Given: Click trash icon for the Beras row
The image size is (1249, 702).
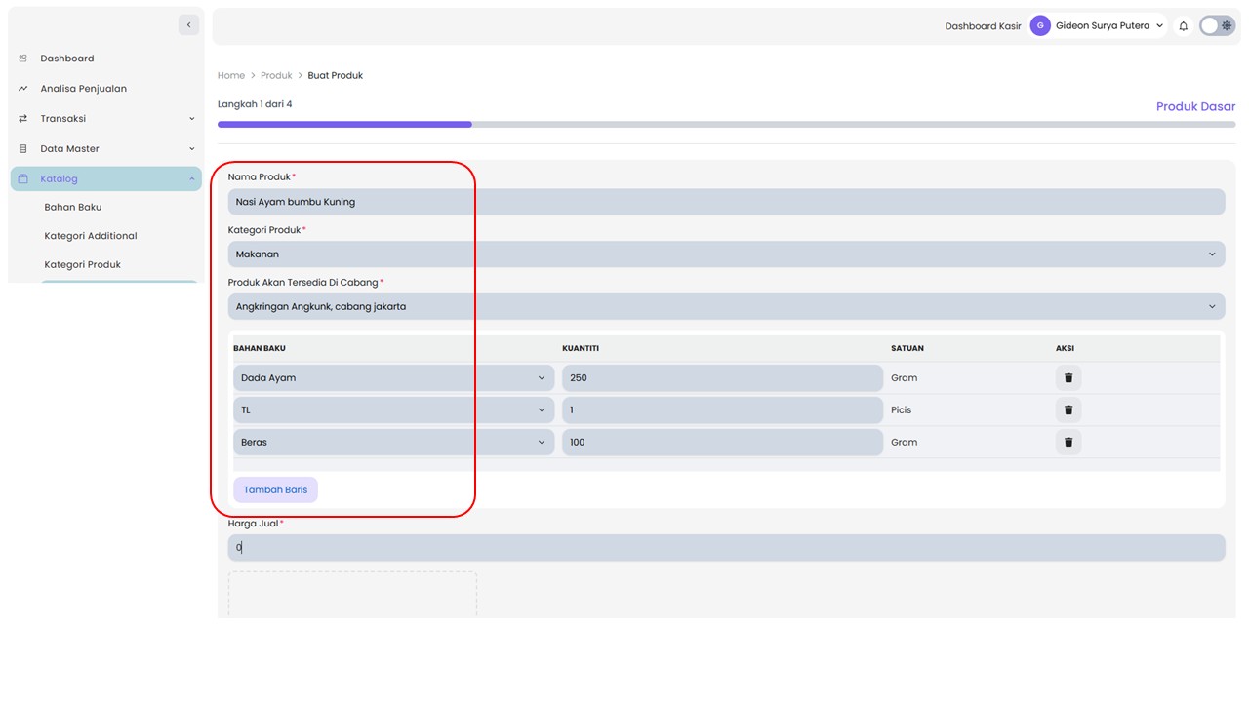Looking at the screenshot, I should (x=1068, y=443).
